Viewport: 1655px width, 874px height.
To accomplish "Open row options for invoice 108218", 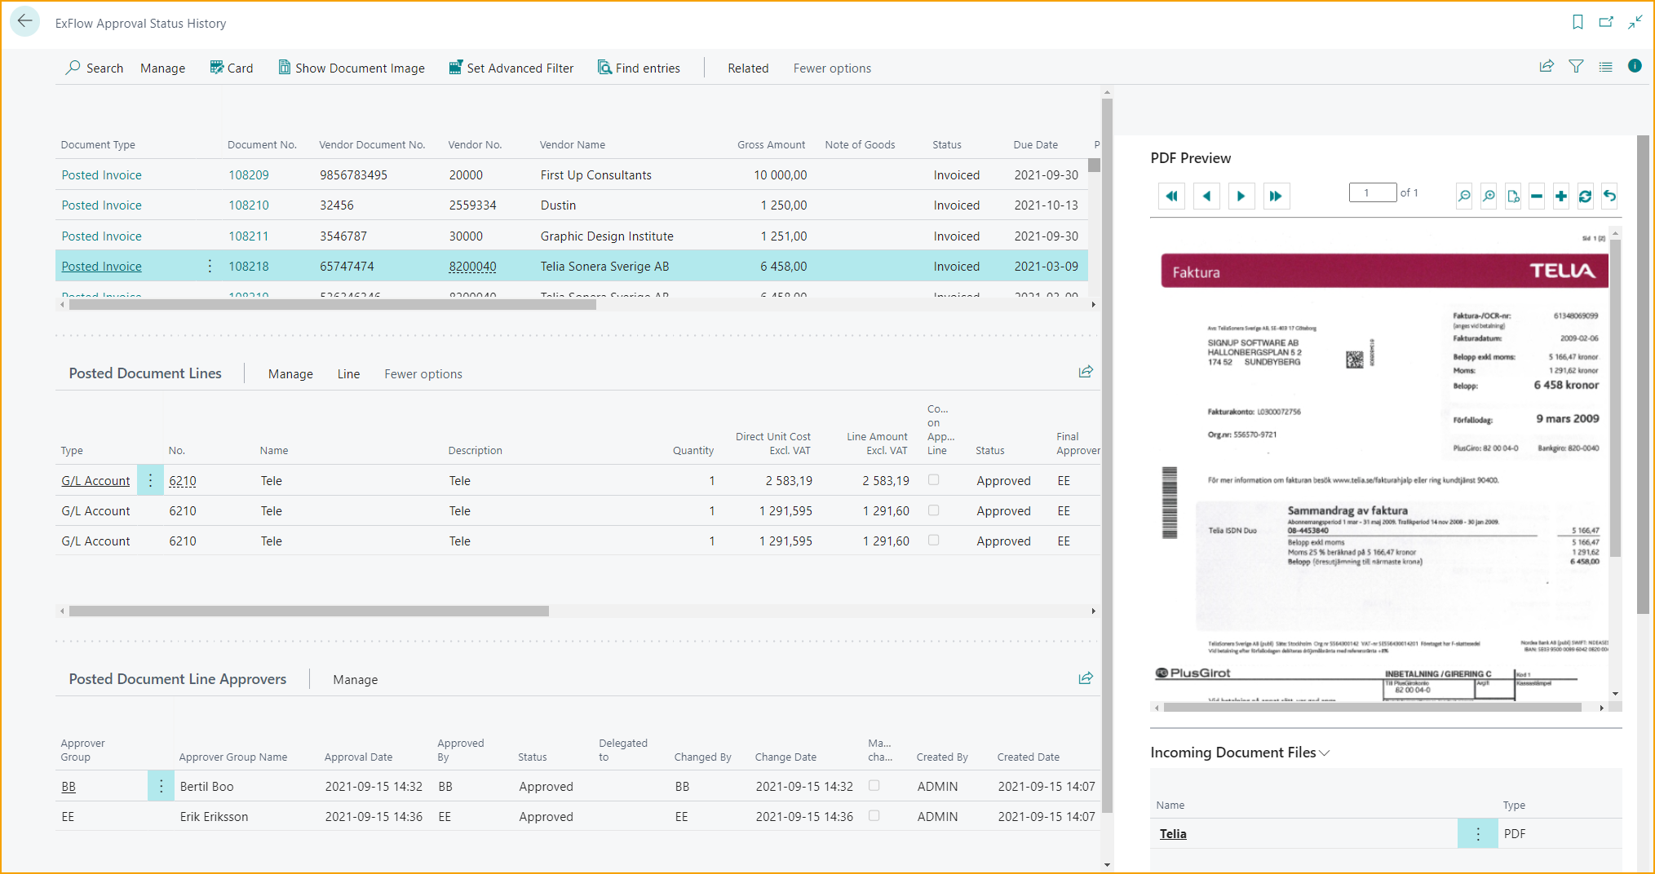I will click(210, 267).
